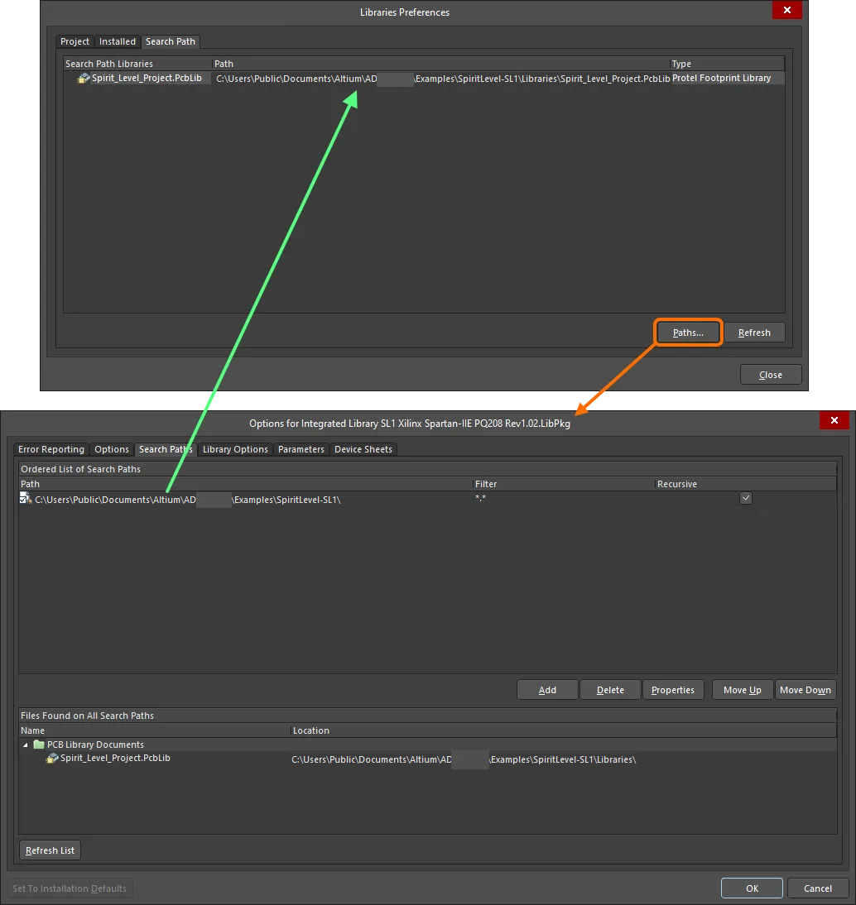Toggle the Recursive checkbox for the search path
856x905 pixels.
pyautogui.click(x=746, y=498)
